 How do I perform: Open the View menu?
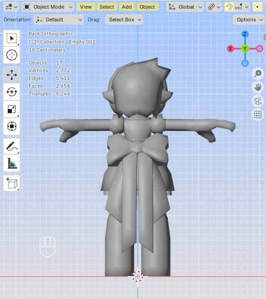[x=86, y=7]
